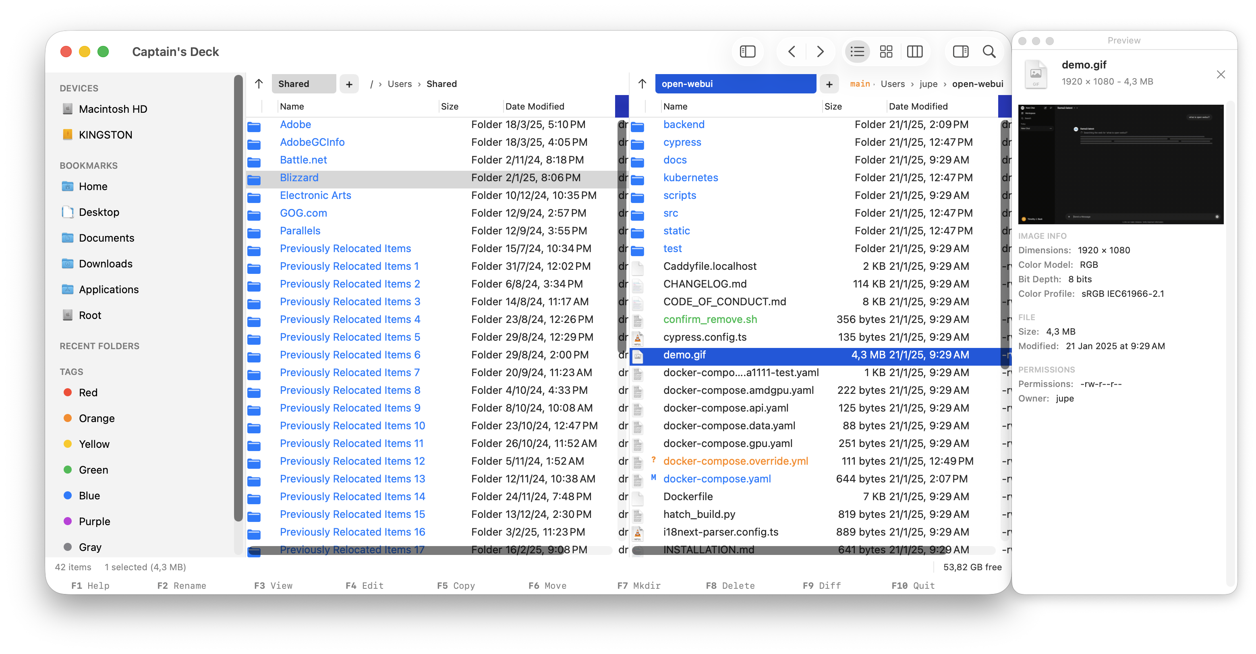Open search with magnifying glass
This screenshot has height=654, width=1256.
989,52
